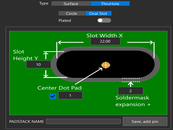Click the Save, add pin button
The image size is (173, 130).
click(x=145, y=121)
